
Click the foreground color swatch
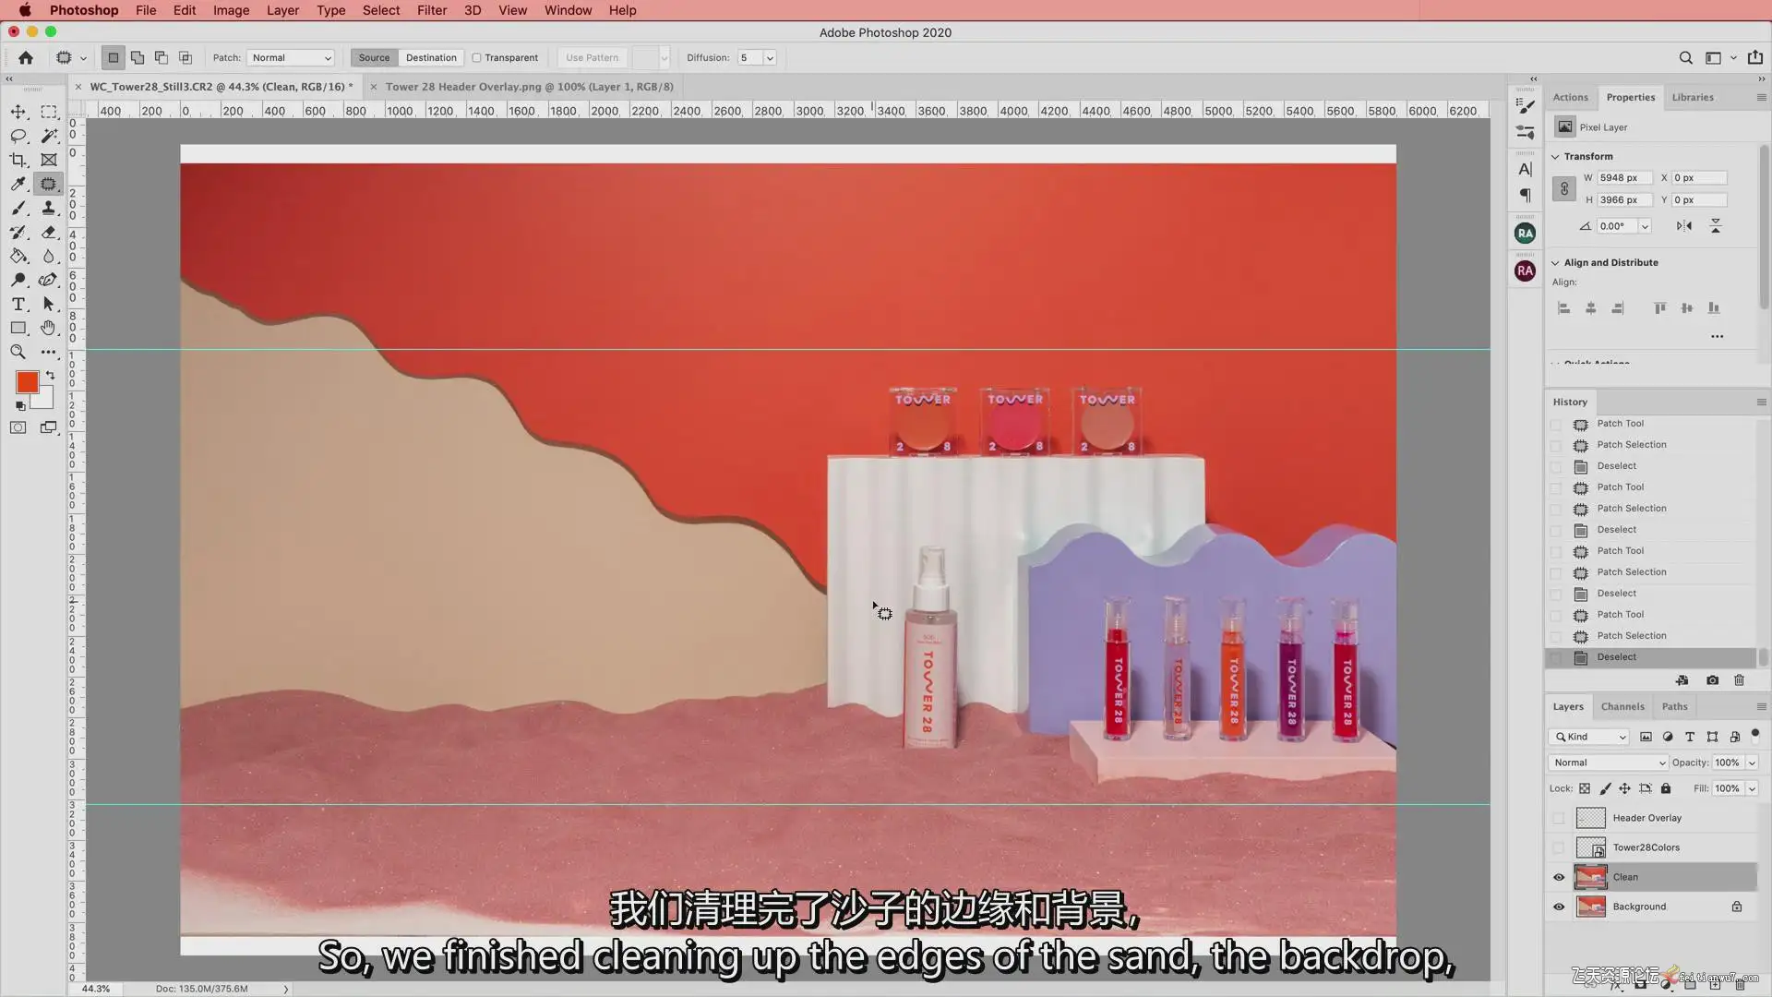[27, 382]
